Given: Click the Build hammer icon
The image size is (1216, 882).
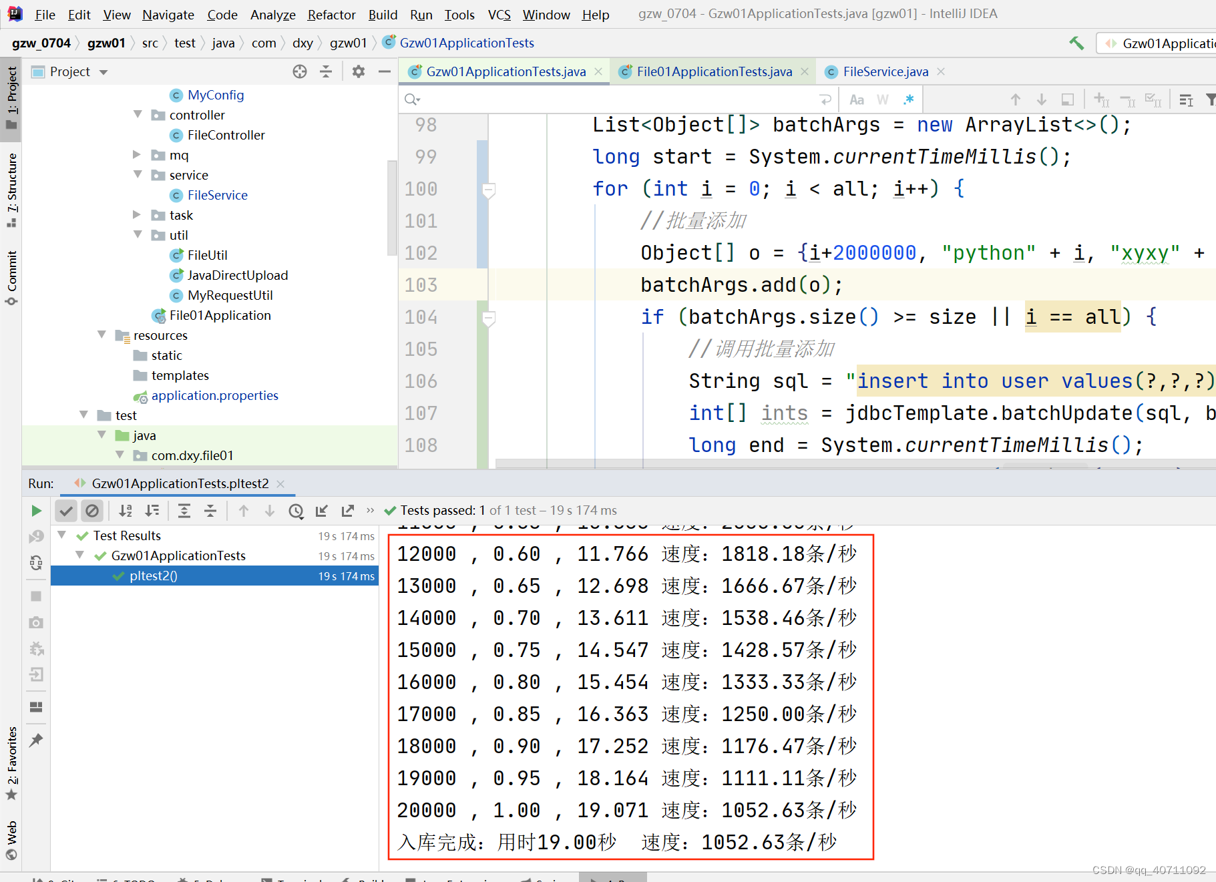Looking at the screenshot, I should [1076, 43].
